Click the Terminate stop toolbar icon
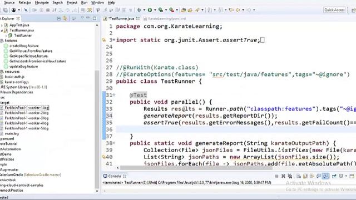This screenshot has width=356, height=200. click(48, 10)
